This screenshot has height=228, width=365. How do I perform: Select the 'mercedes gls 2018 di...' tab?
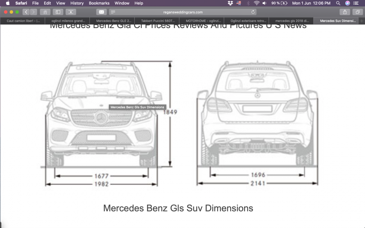pos(292,21)
